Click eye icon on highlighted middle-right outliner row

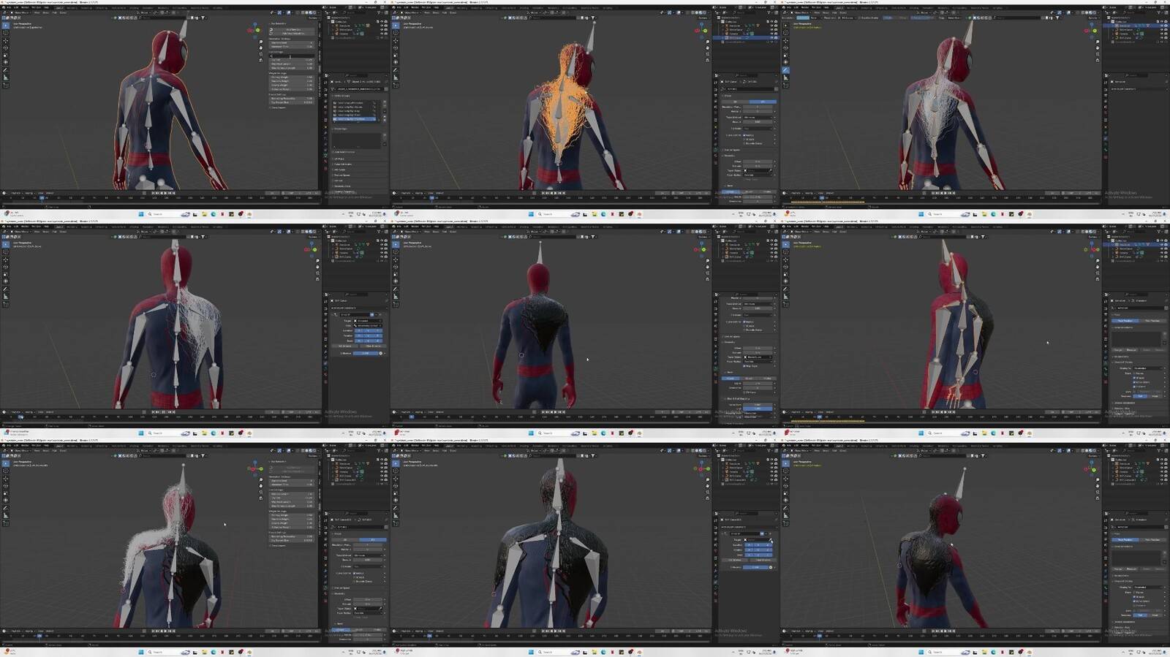click(1162, 245)
